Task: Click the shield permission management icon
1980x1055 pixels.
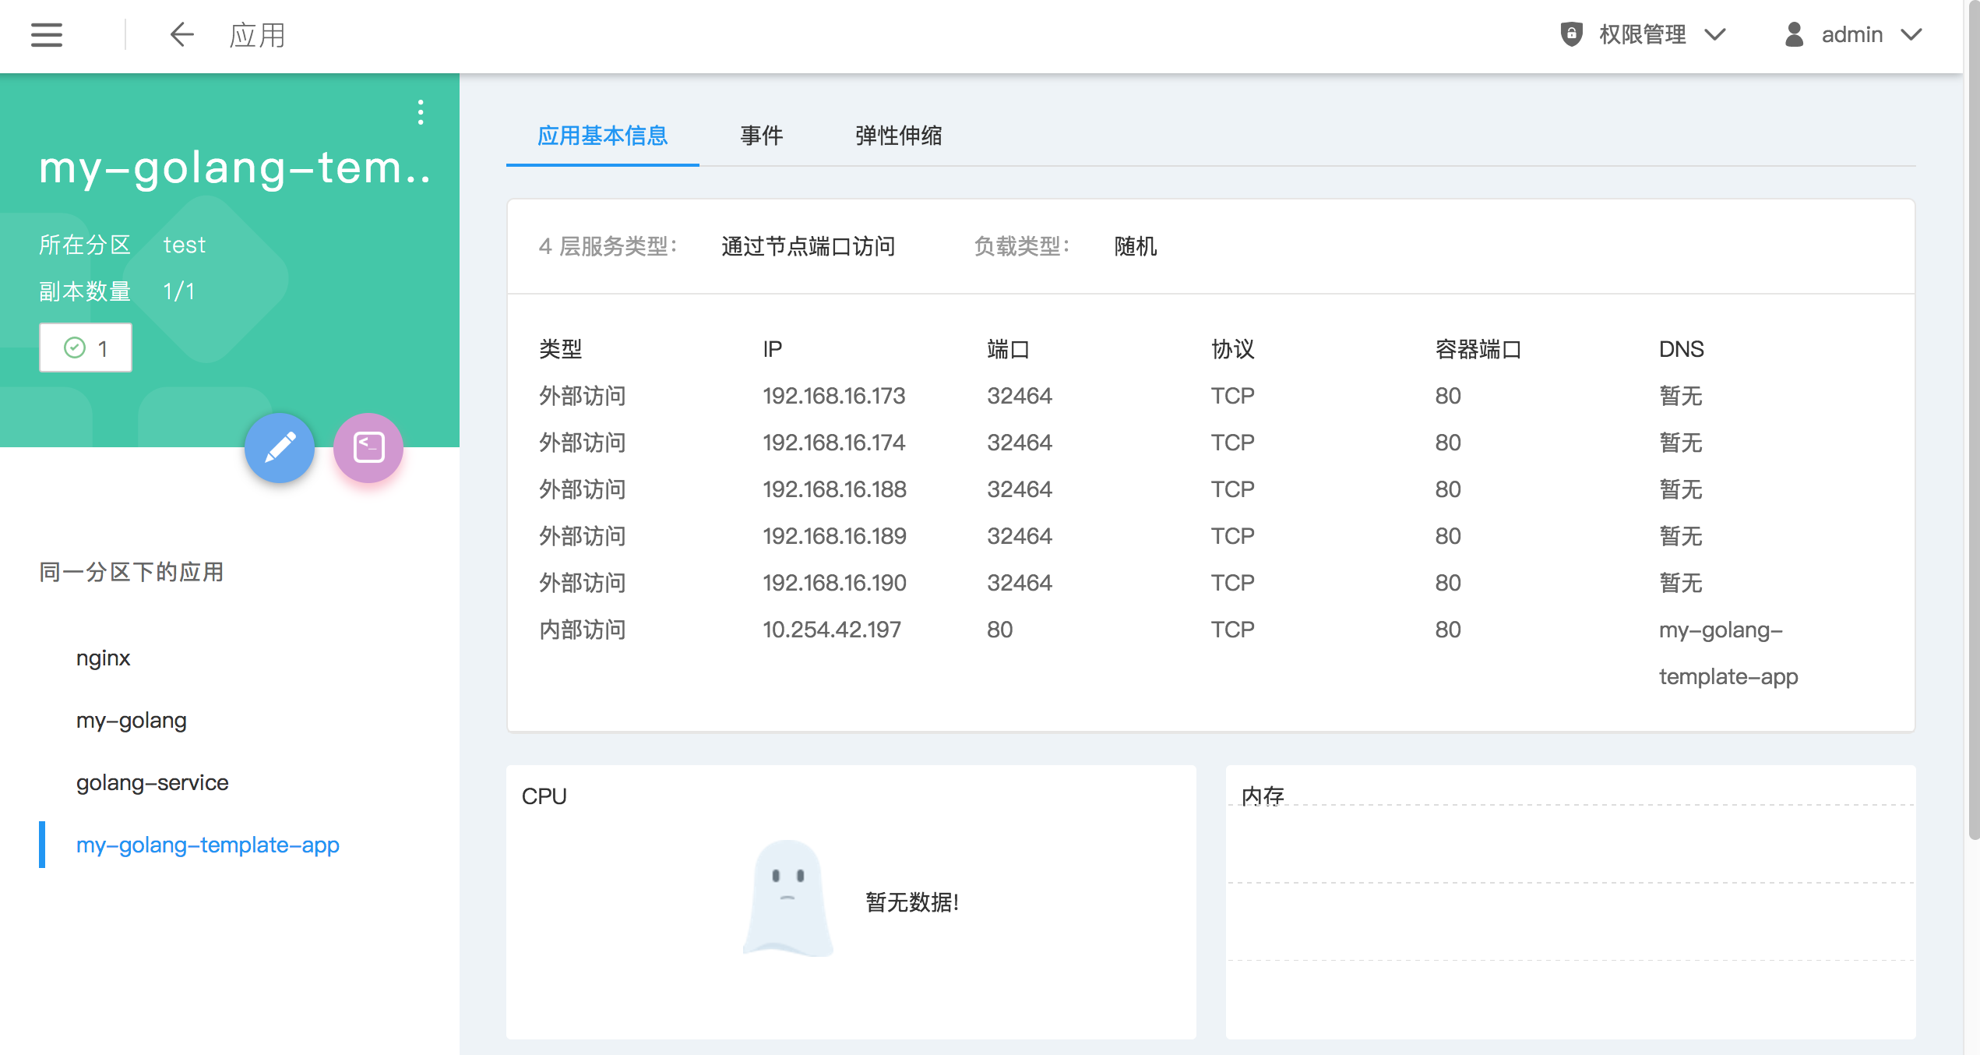Action: (1571, 34)
